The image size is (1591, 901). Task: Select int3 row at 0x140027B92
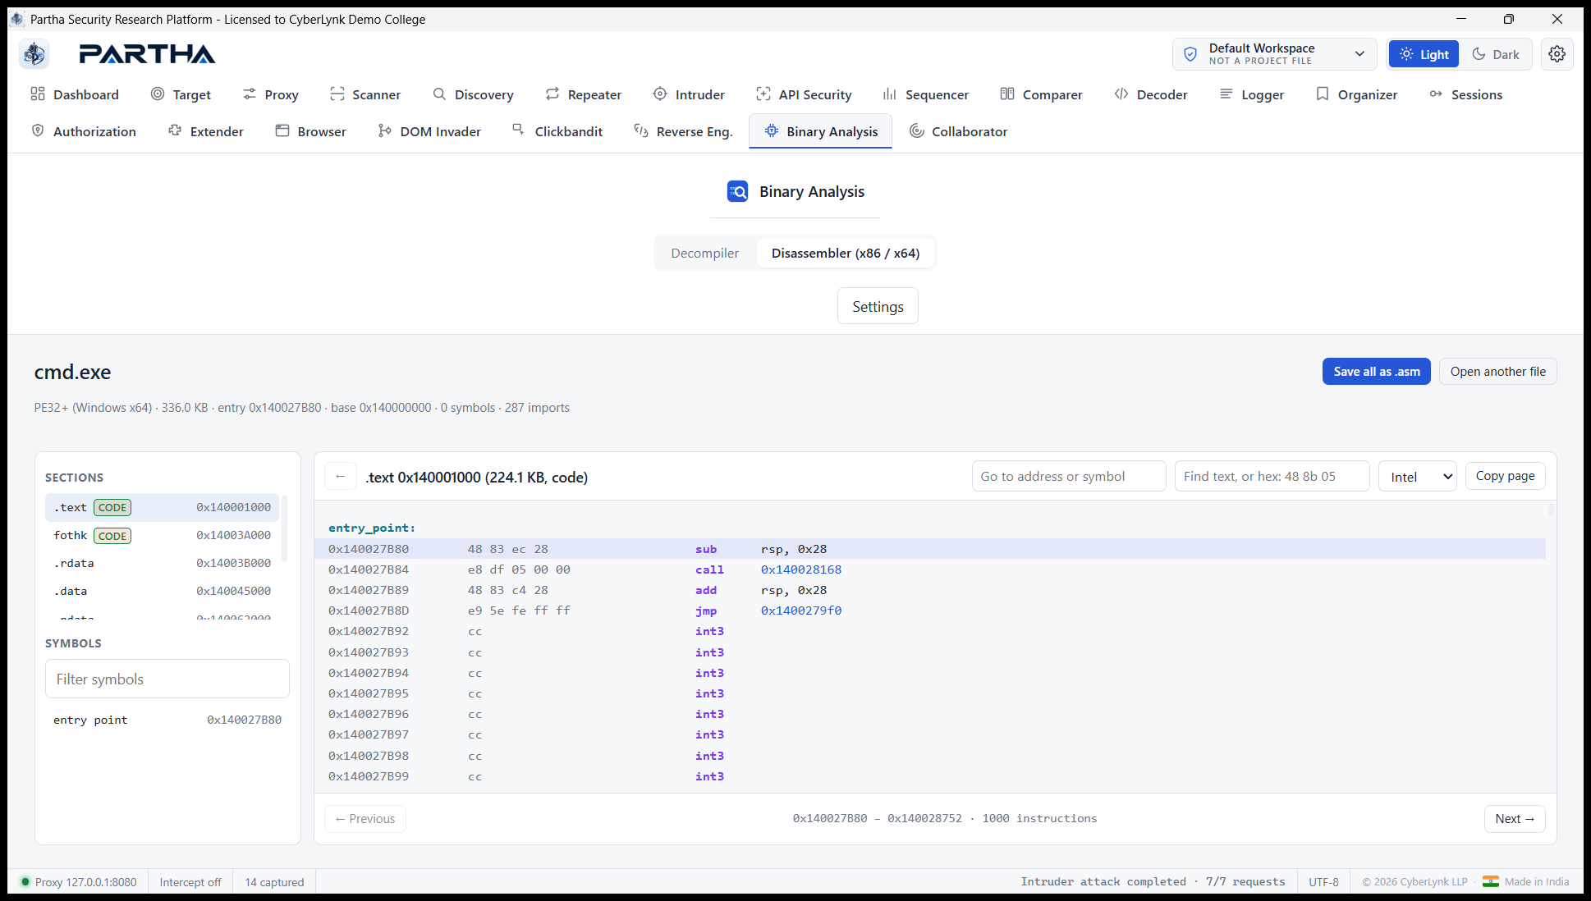pyautogui.click(x=929, y=631)
